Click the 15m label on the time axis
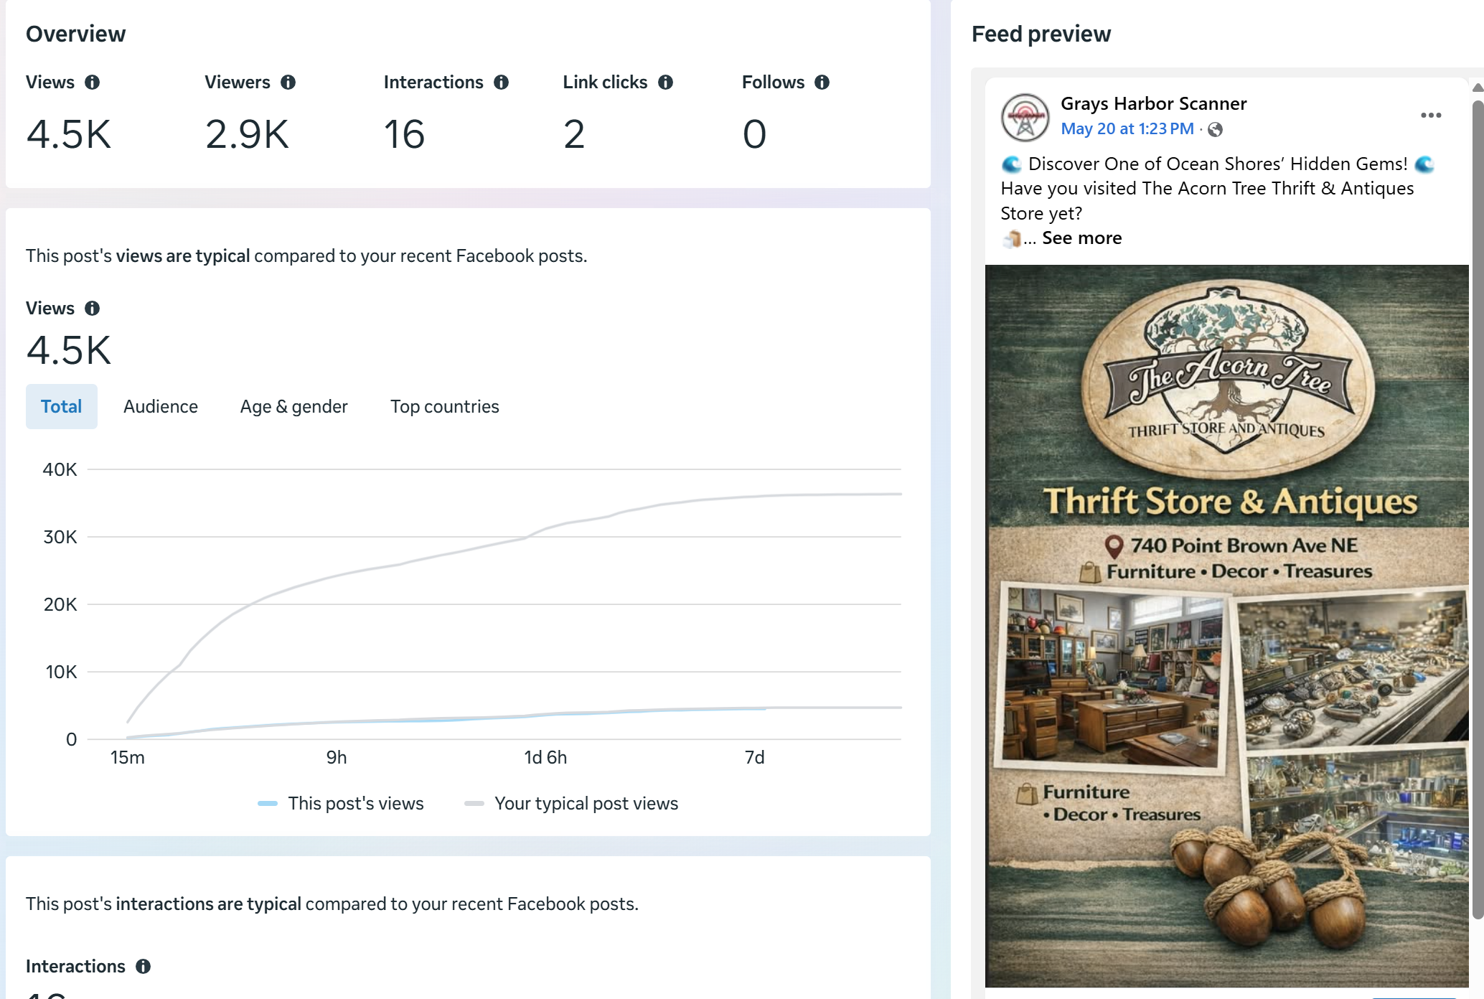The height and width of the screenshot is (999, 1484). coord(128,758)
